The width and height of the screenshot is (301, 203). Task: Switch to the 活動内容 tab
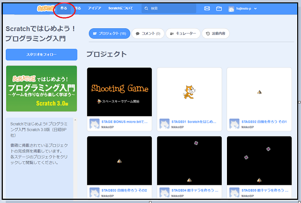pos(215,34)
